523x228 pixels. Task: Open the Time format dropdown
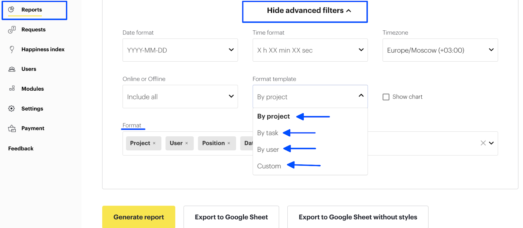[x=310, y=50]
